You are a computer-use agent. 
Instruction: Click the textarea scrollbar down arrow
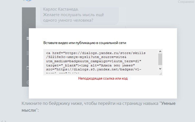pyautogui.click(x=160, y=69)
